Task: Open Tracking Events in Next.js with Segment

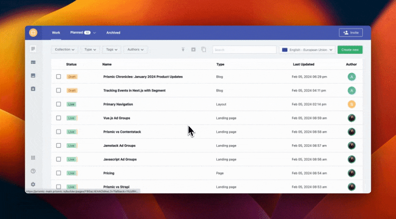Action: 134,90
